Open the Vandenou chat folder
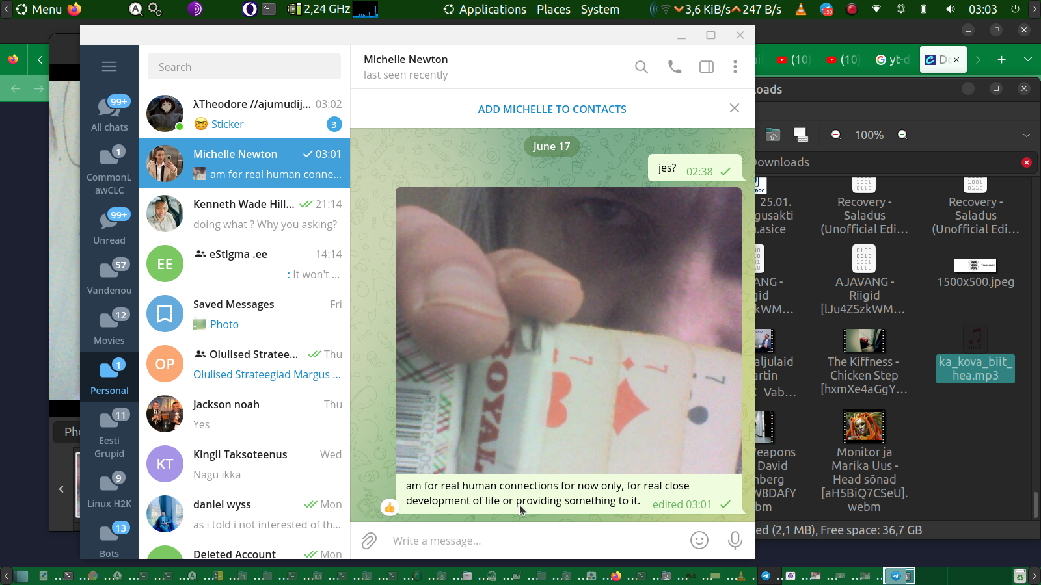Image resolution: width=1041 pixels, height=585 pixels. tap(109, 277)
